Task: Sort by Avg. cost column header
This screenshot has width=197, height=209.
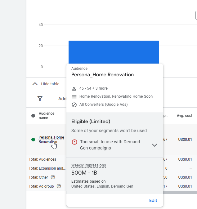Action: (x=185, y=116)
